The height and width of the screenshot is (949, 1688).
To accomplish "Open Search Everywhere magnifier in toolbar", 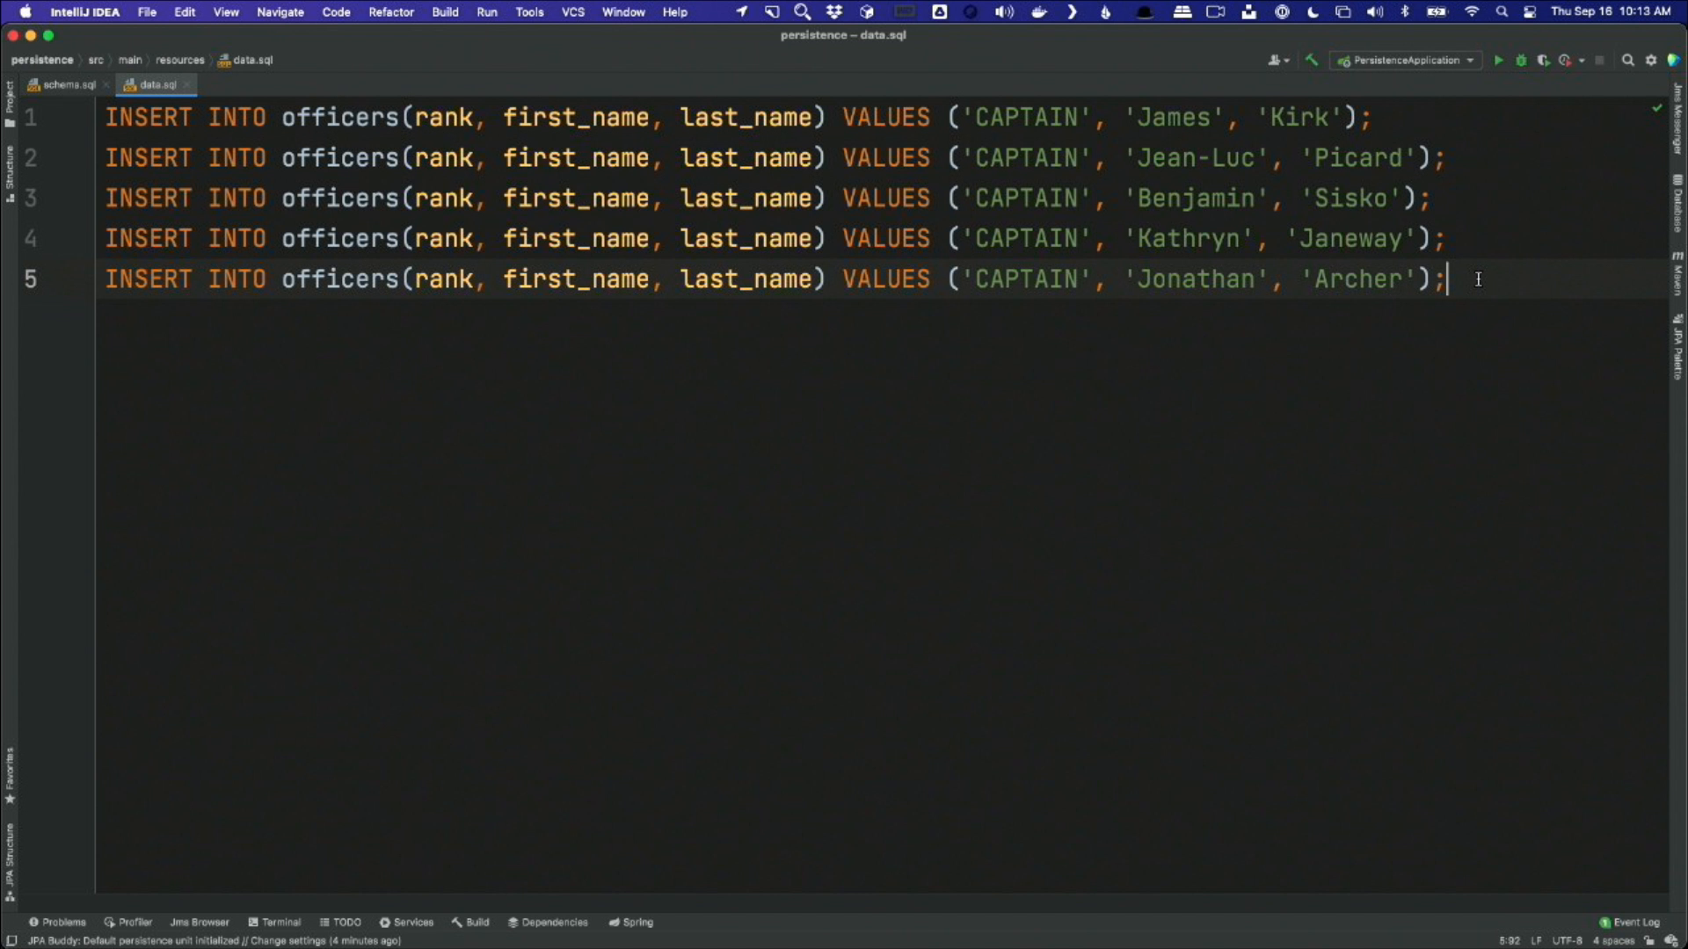I will (x=1627, y=61).
